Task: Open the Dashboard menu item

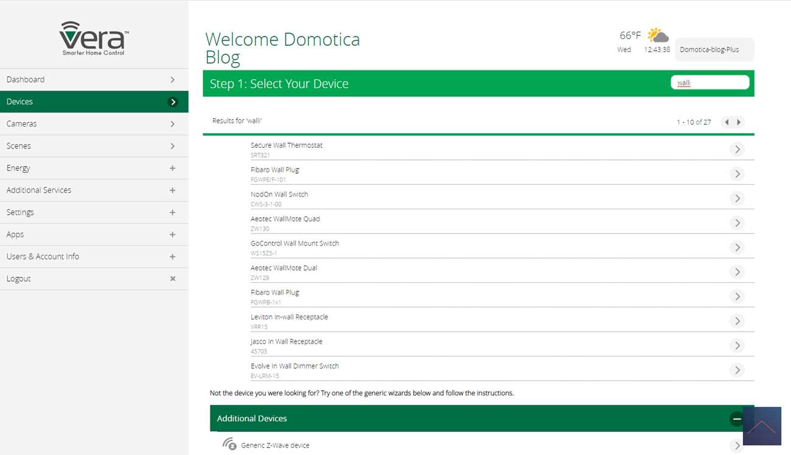Action: (94, 80)
